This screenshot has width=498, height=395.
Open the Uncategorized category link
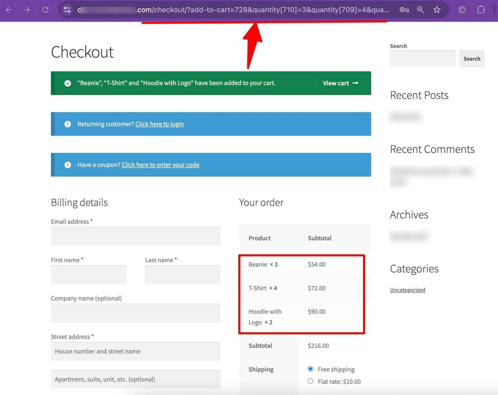[407, 290]
